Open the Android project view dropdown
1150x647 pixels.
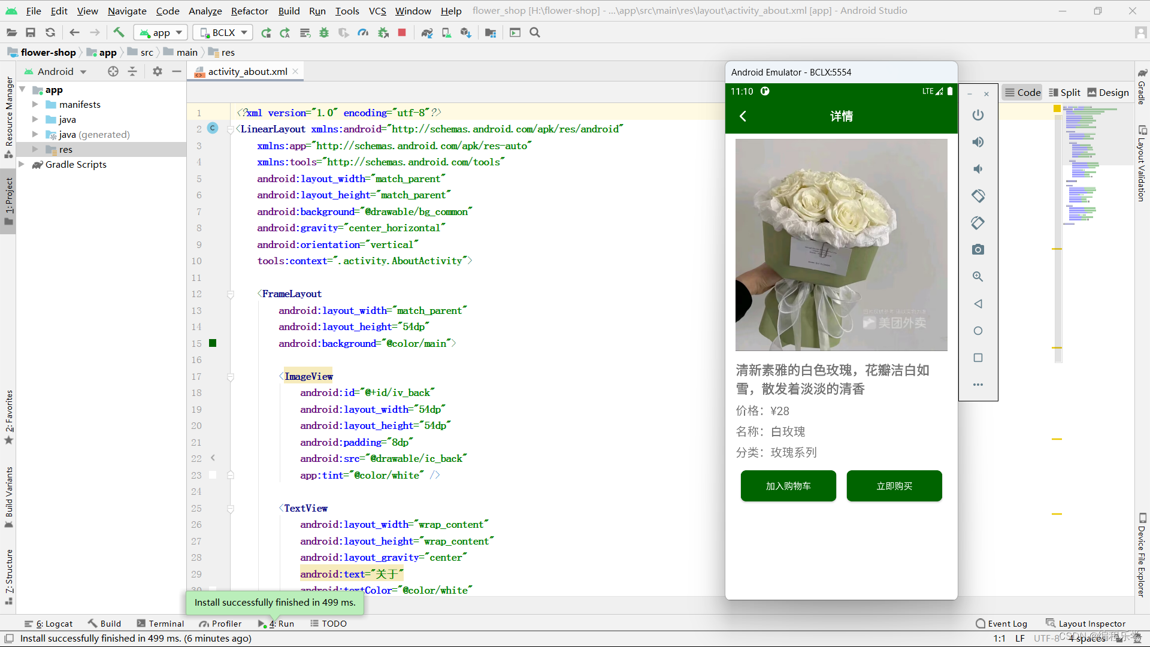(x=56, y=71)
